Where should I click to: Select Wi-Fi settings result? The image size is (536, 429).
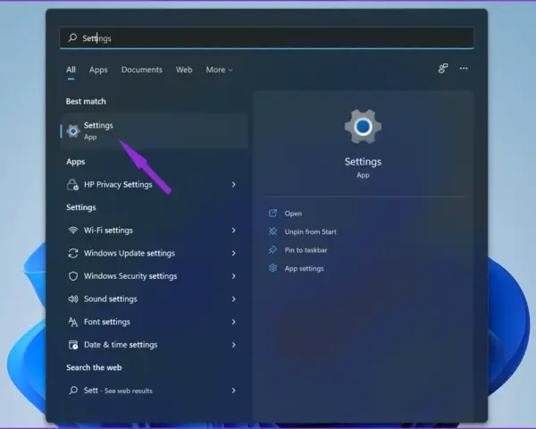(x=155, y=231)
